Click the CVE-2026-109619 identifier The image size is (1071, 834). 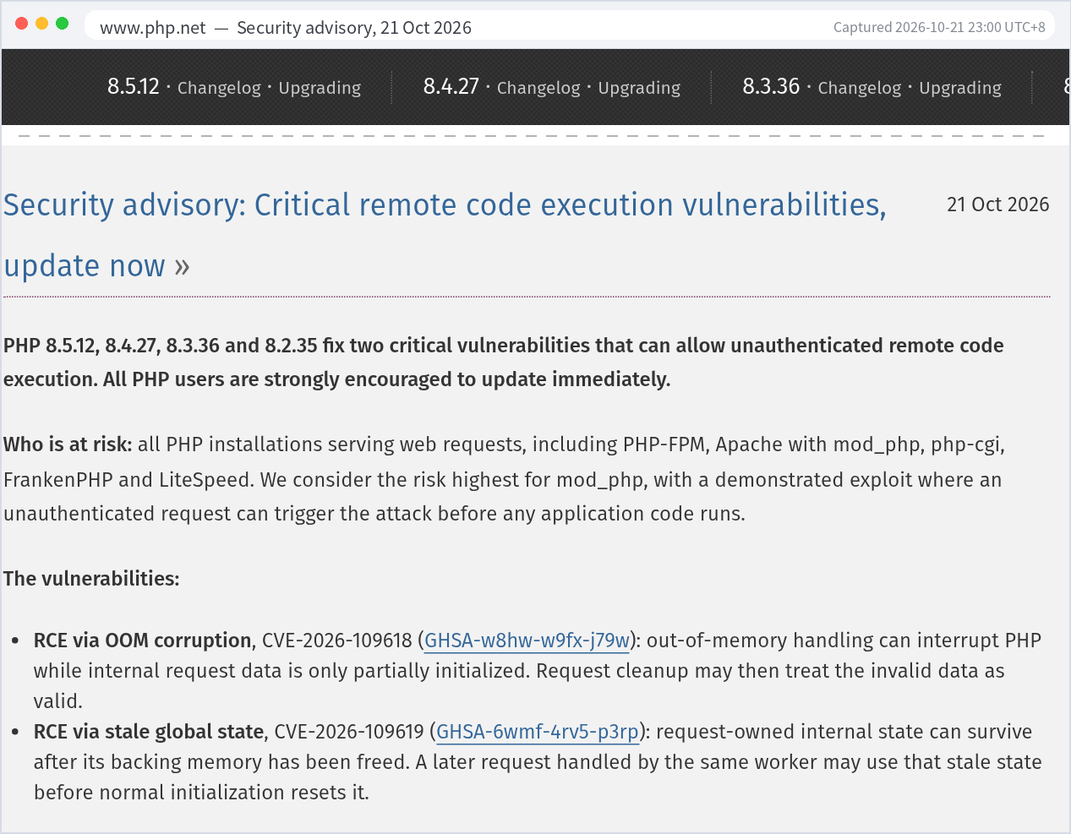tap(349, 732)
